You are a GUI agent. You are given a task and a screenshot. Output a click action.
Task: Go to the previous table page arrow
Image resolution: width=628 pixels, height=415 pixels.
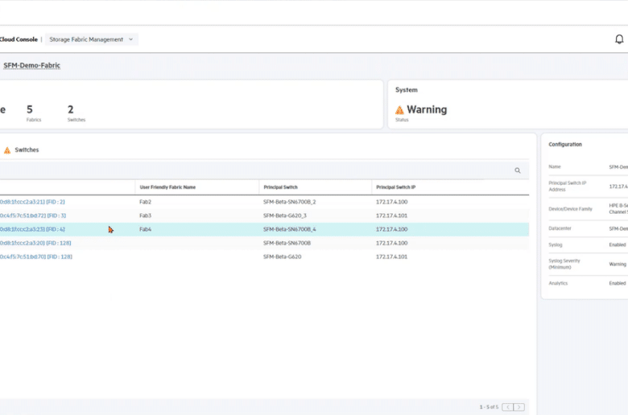click(x=507, y=407)
